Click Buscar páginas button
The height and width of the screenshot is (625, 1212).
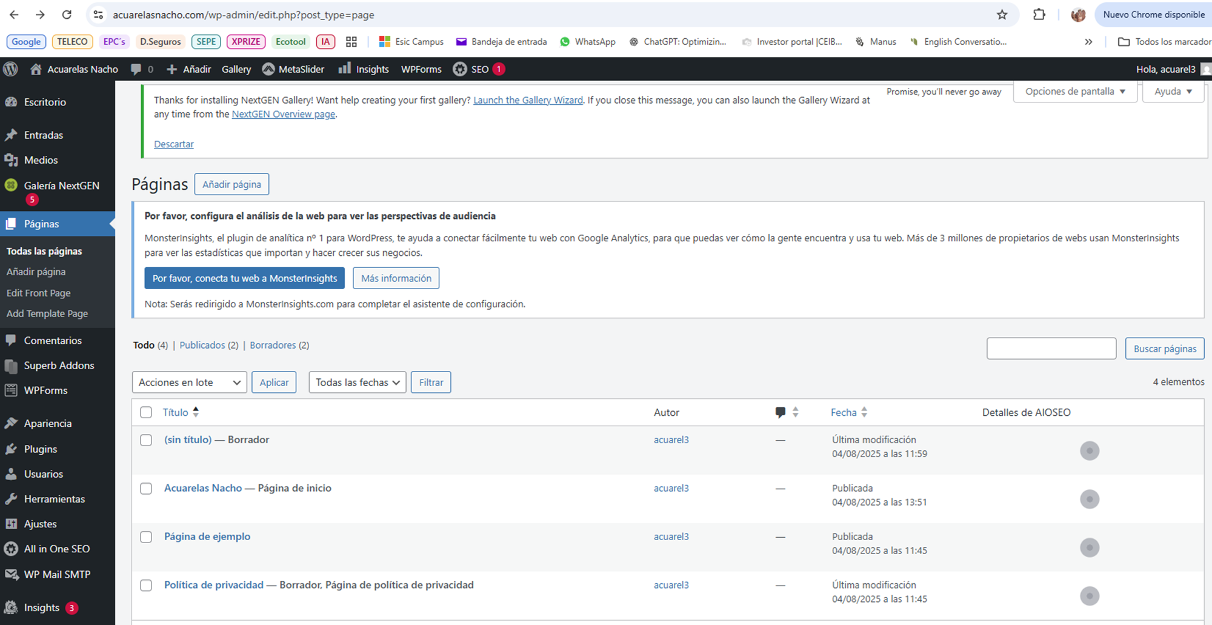click(1165, 349)
